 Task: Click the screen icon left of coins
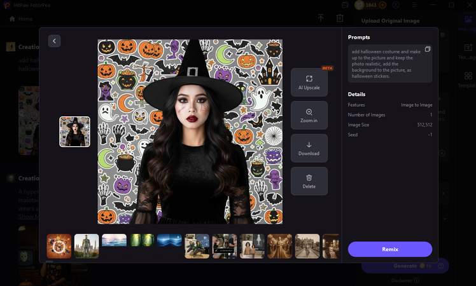coord(345,5)
